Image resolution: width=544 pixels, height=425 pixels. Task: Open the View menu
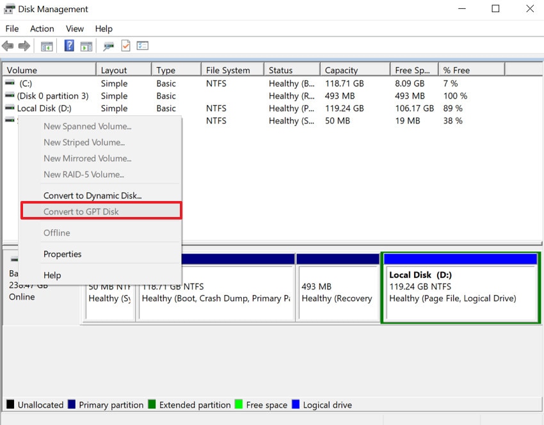74,29
